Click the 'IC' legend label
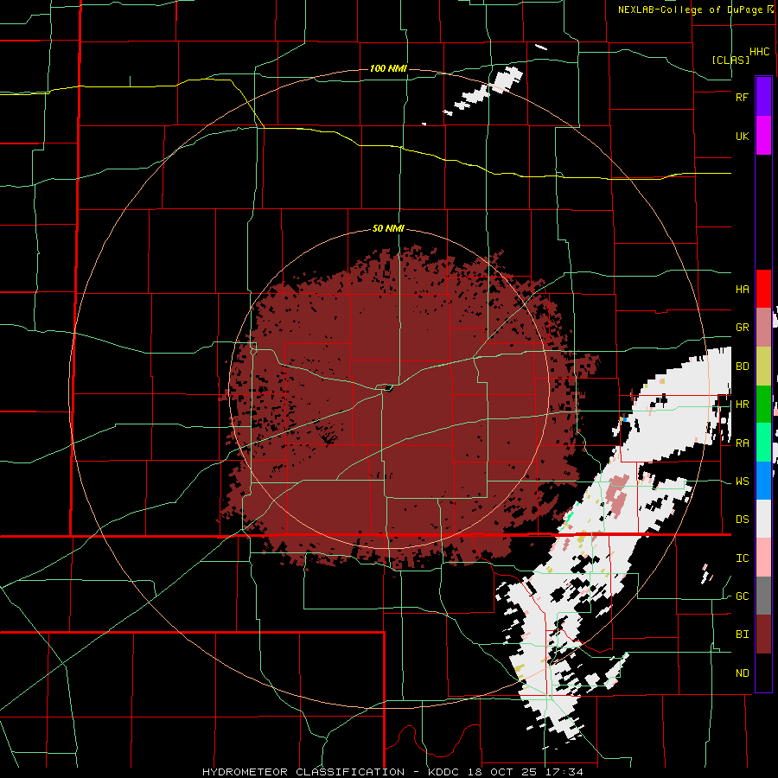Viewport: 778px width, 778px height. (742, 558)
